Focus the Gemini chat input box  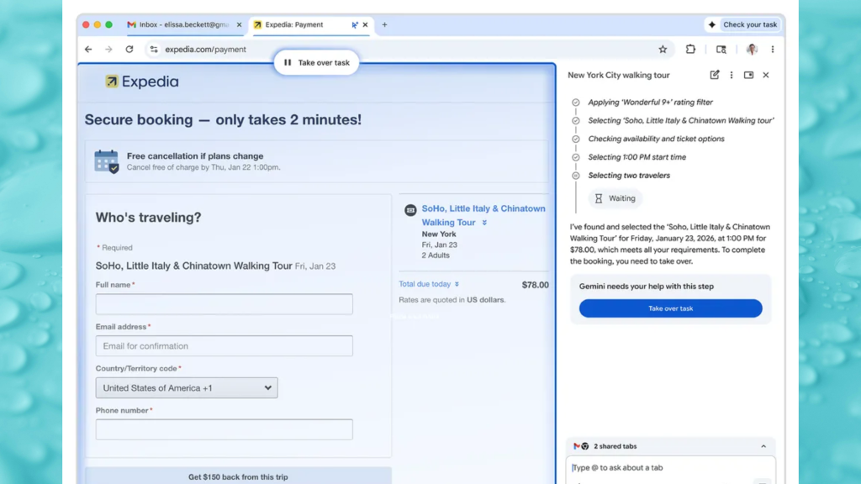click(670, 468)
